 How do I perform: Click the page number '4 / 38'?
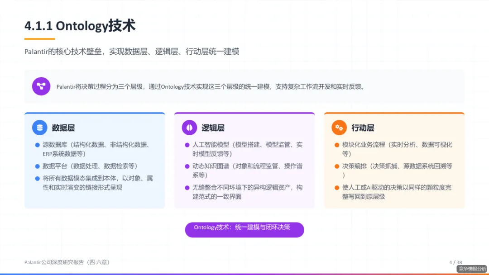click(455, 262)
